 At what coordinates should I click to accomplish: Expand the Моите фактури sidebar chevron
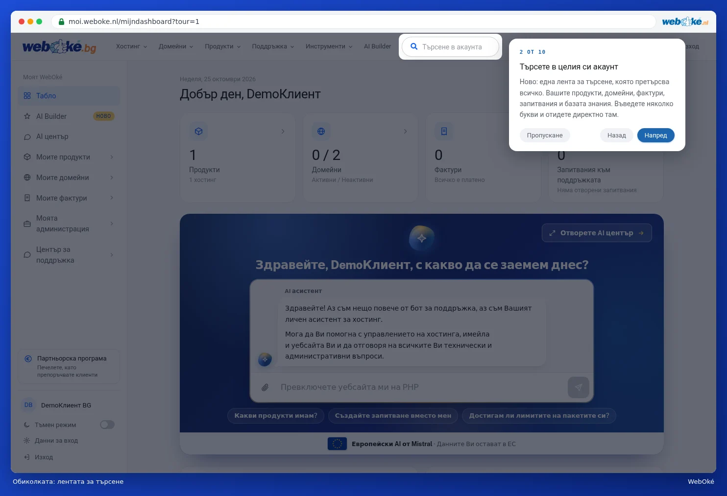click(x=112, y=198)
